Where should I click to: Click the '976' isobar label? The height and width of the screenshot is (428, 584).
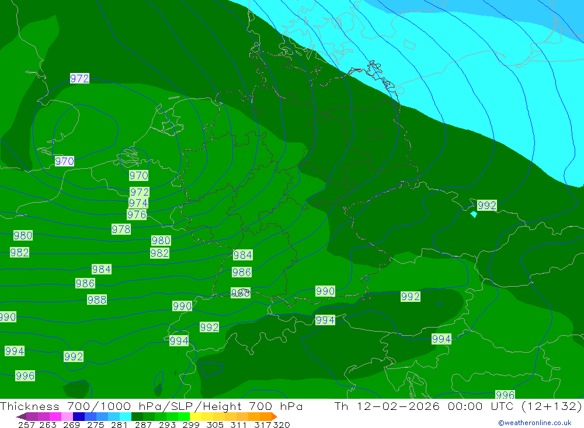point(137,214)
